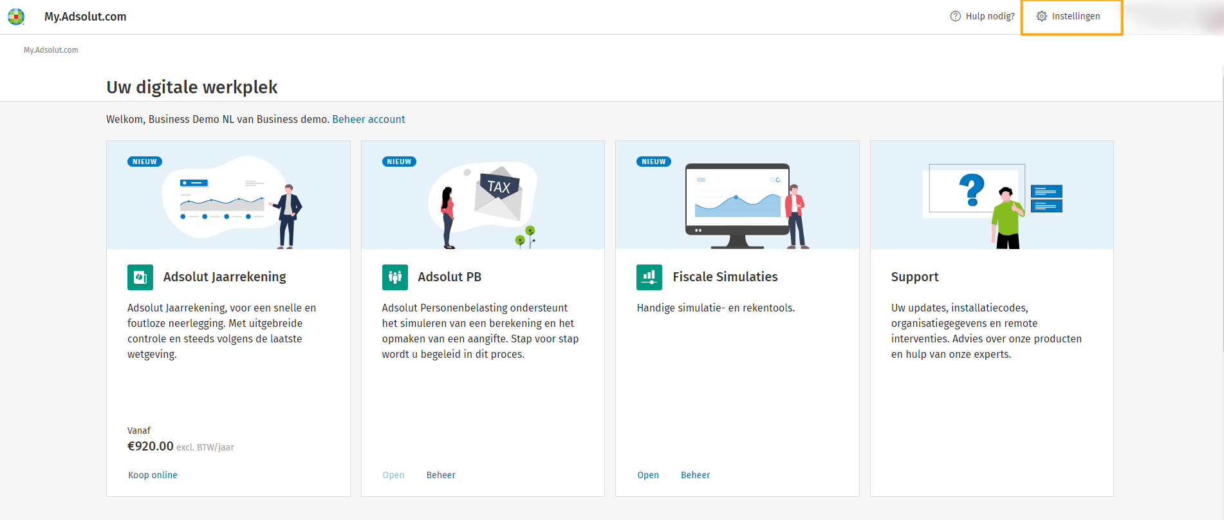
Task: Click Beheer under Fiscale Simulaties
Action: click(x=696, y=475)
